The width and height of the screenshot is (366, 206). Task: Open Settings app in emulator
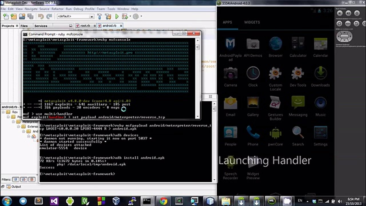click(321, 136)
